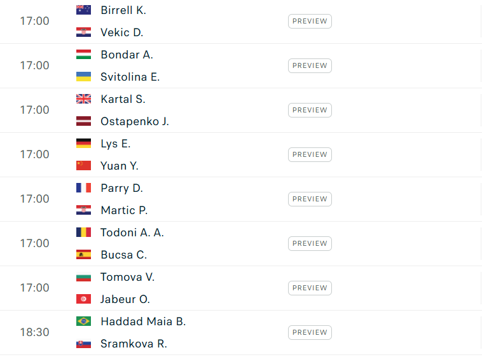Viewport: 482px width, 357px height.
Task: Open the Preview for Bondar vs Svitolina
Action: point(310,65)
